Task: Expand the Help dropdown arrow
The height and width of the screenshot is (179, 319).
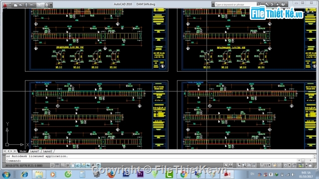Action: 287,4
